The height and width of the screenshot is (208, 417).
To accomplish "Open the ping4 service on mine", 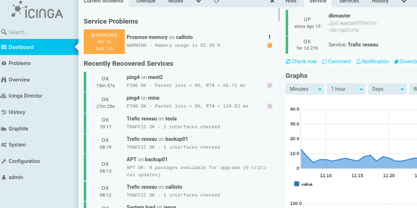I will click(x=133, y=98).
